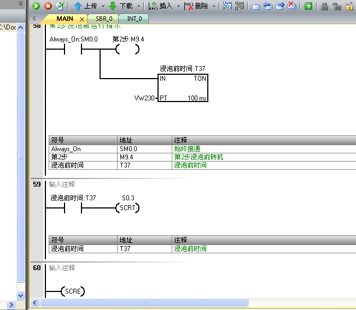Switch to the SBR_0 tab
Screen dimensions: 356x310
pos(104,19)
